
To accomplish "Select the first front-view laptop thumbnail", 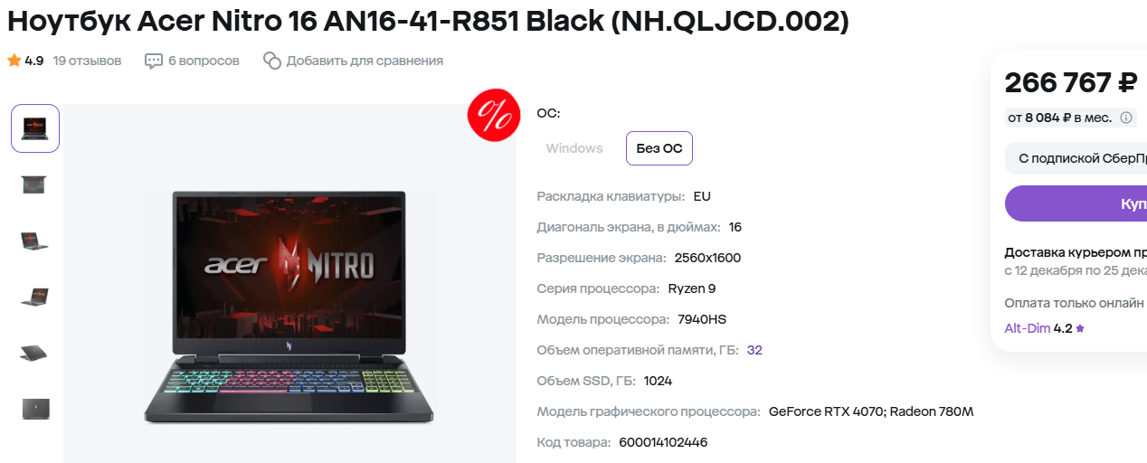I will [35, 128].
